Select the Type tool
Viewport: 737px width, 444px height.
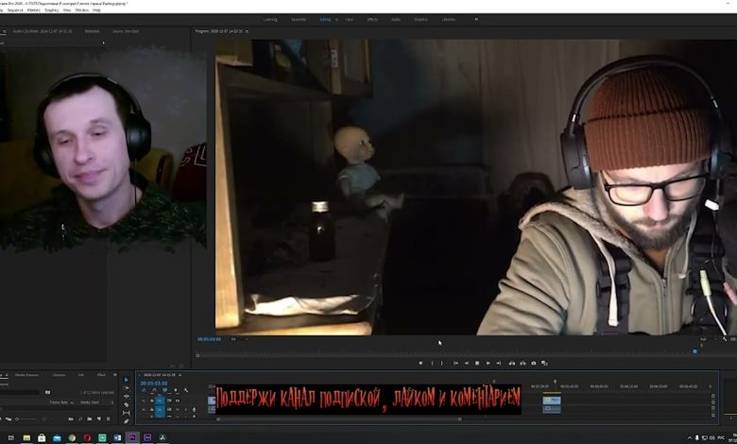tap(127, 427)
